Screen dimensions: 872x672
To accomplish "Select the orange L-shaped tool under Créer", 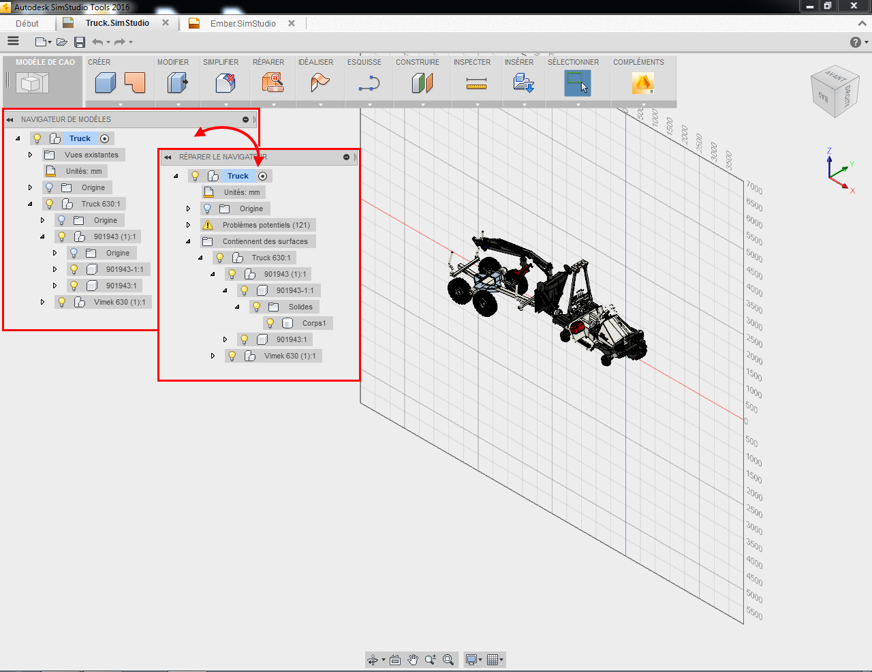I will point(135,82).
